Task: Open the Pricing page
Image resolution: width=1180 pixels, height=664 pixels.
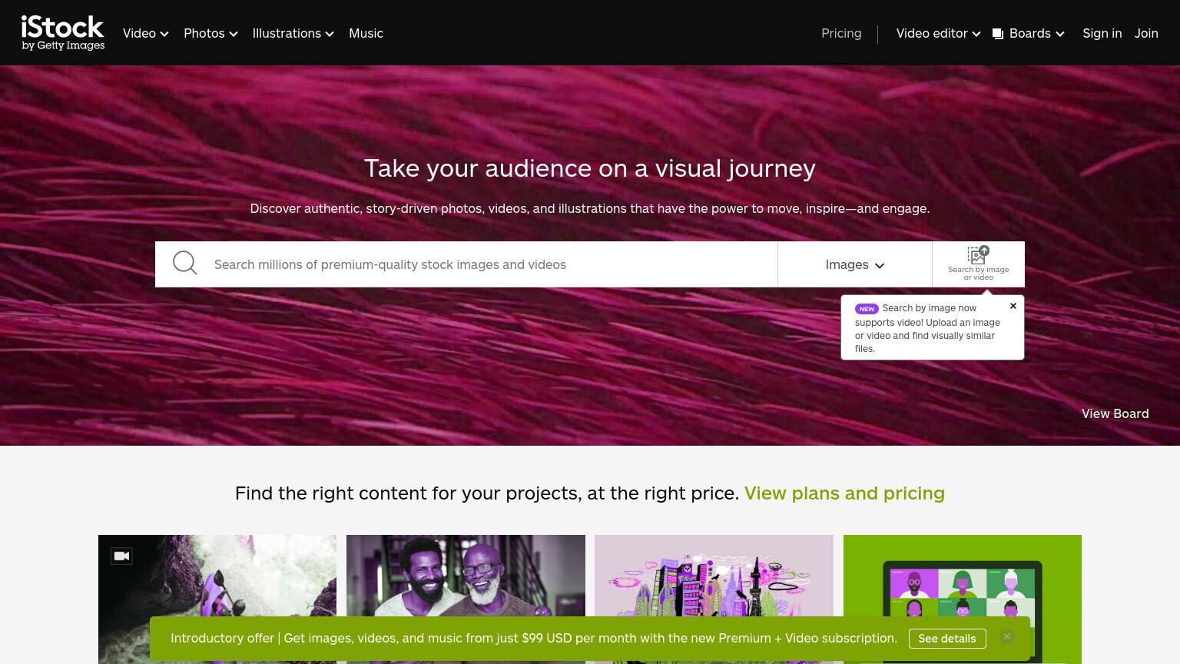Action: point(841,33)
